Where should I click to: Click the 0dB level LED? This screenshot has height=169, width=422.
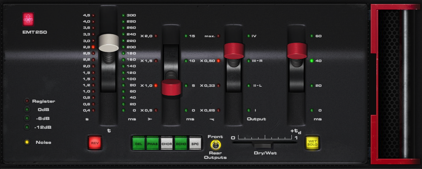point(27,110)
